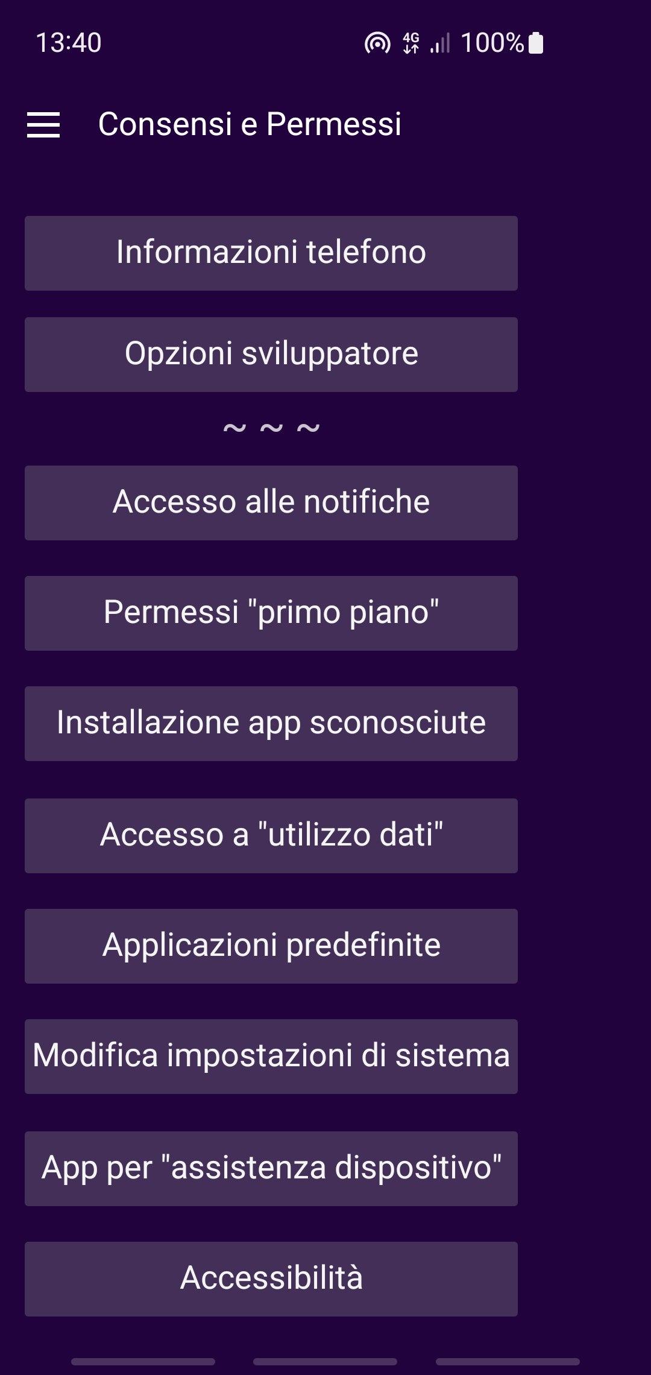Tap the 13:40 clock in status bar
651x1375 pixels.
tap(69, 43)
